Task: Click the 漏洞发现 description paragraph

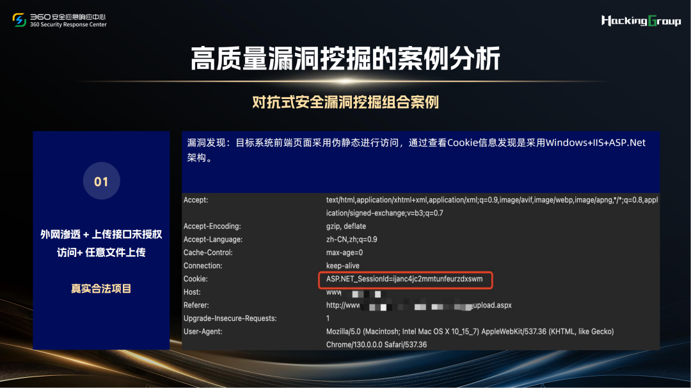Action: point(416,150)
